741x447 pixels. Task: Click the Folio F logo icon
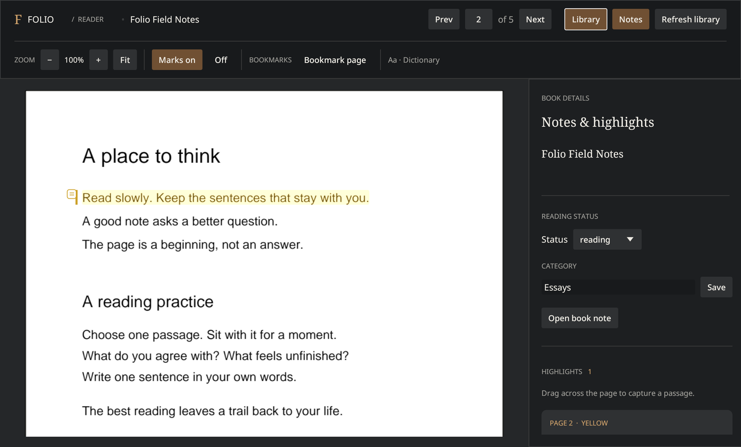pyautogui.click(x=18, y=19)
